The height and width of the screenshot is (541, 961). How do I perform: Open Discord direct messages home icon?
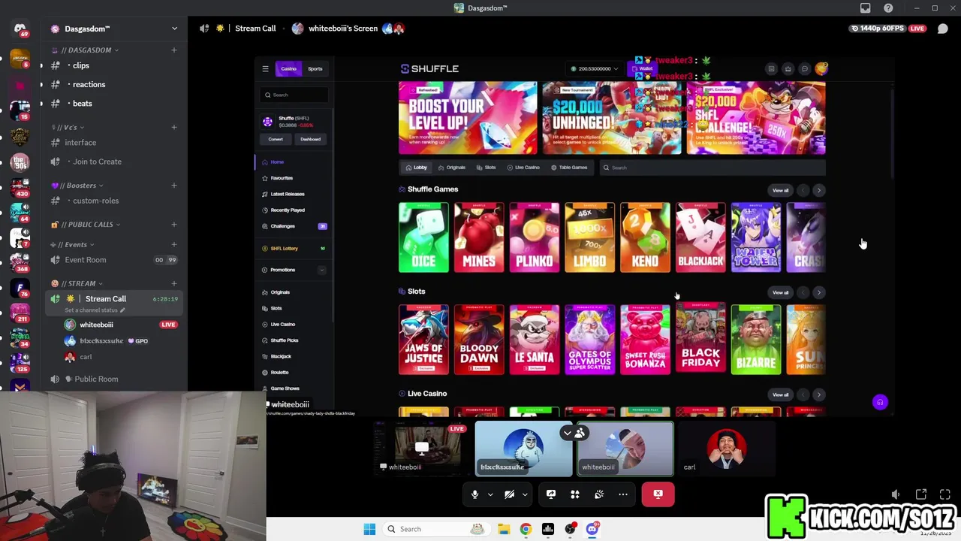(x=20, y=29)
